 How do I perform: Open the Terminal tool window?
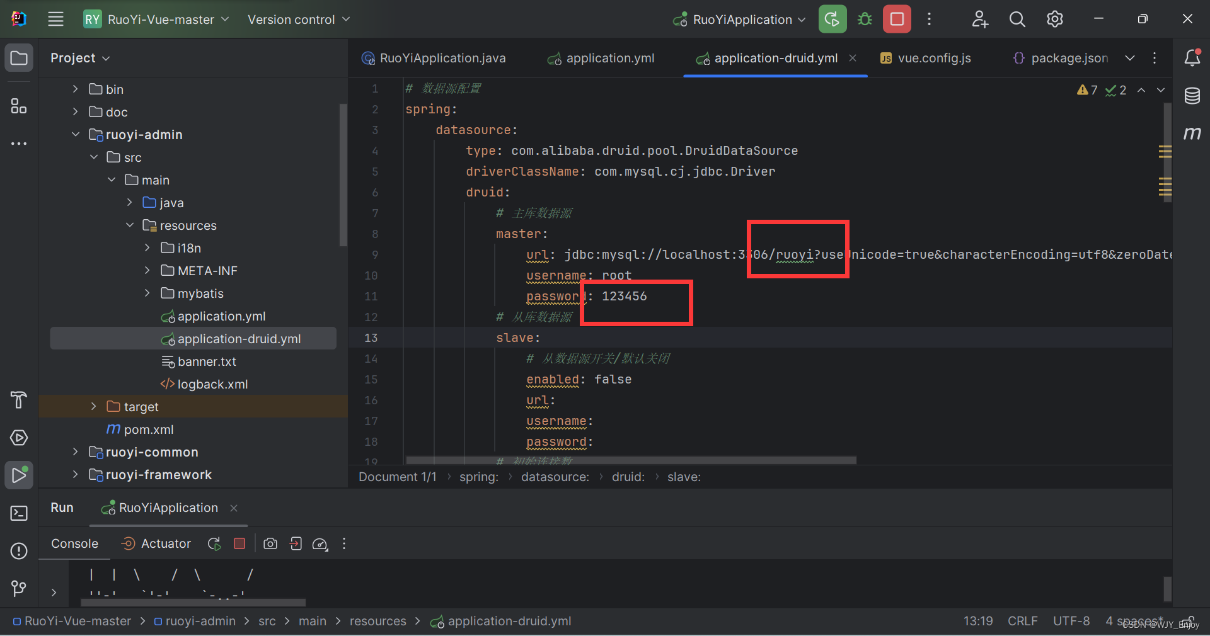19,513
